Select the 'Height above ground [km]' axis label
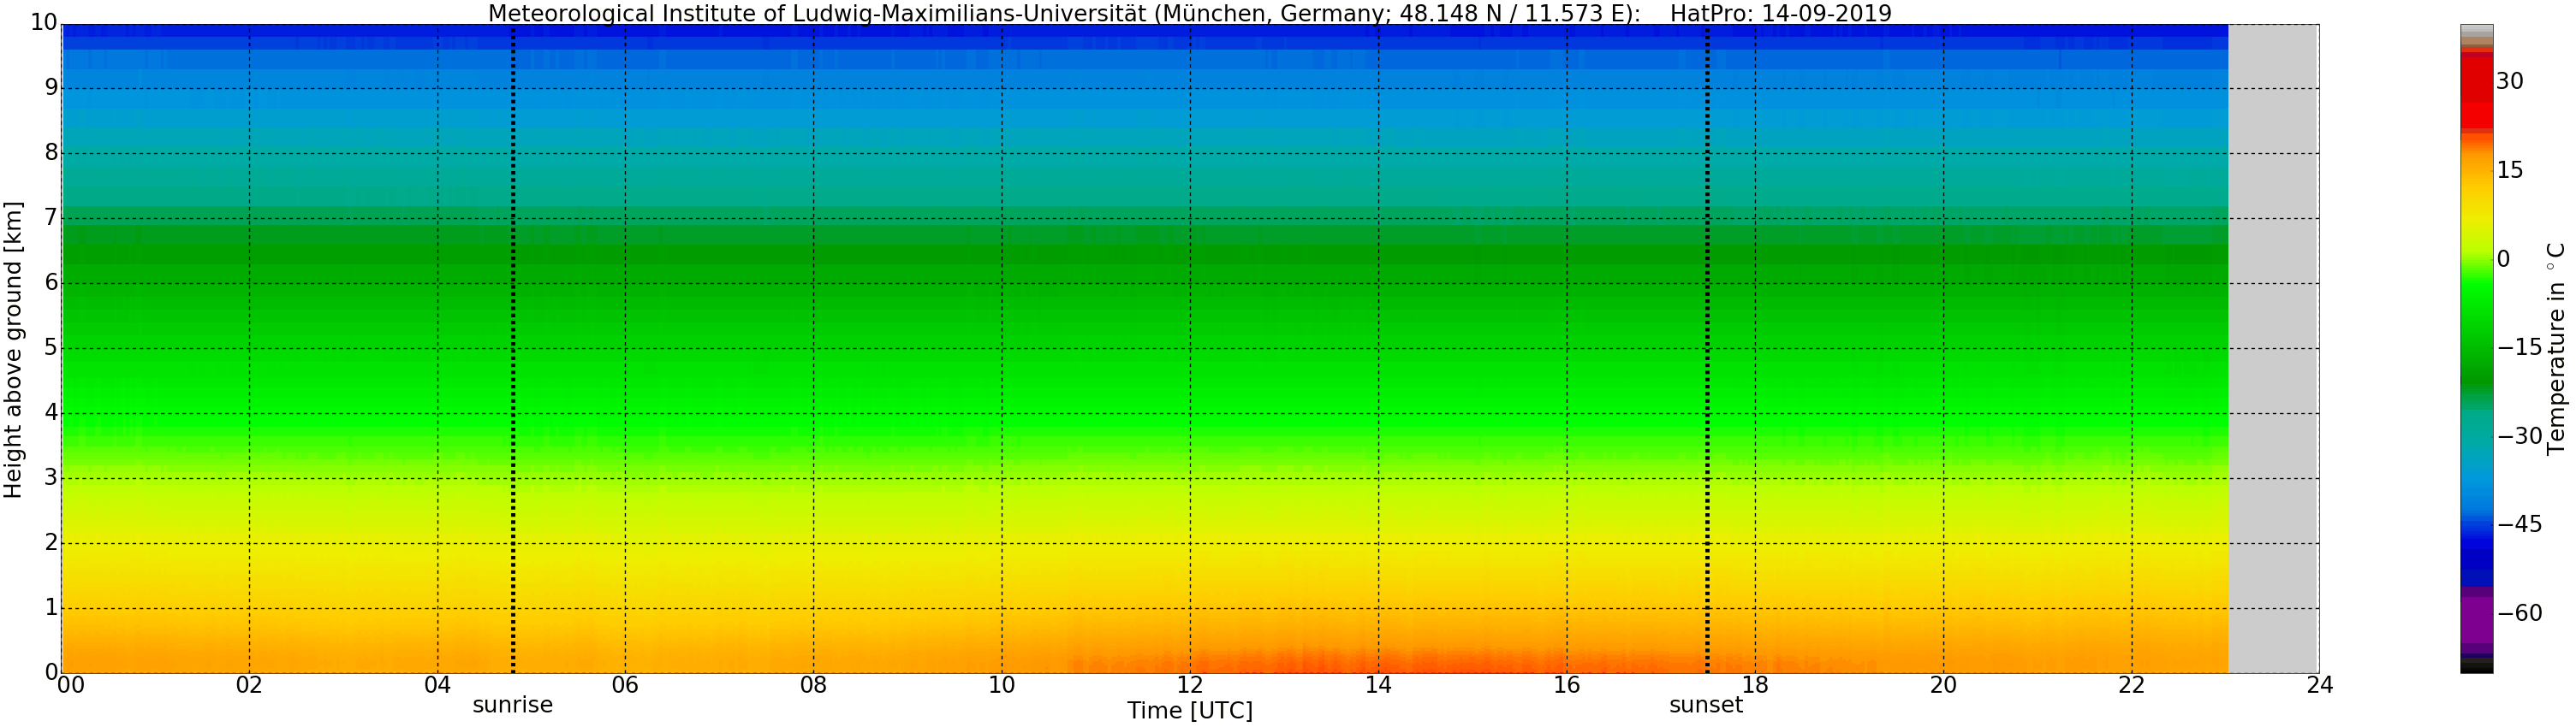Screen dimensions: 2576x727 pyautogui.click(x=13, y=350)
